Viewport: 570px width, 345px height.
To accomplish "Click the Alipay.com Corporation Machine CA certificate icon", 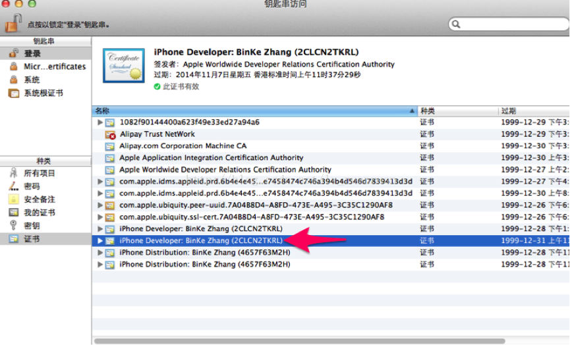I will tap(110, 146).
